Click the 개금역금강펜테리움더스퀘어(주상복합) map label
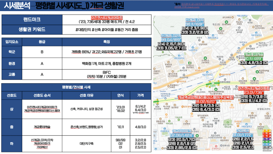Screen dimensions: 273x154 click(x=206, y=97)
